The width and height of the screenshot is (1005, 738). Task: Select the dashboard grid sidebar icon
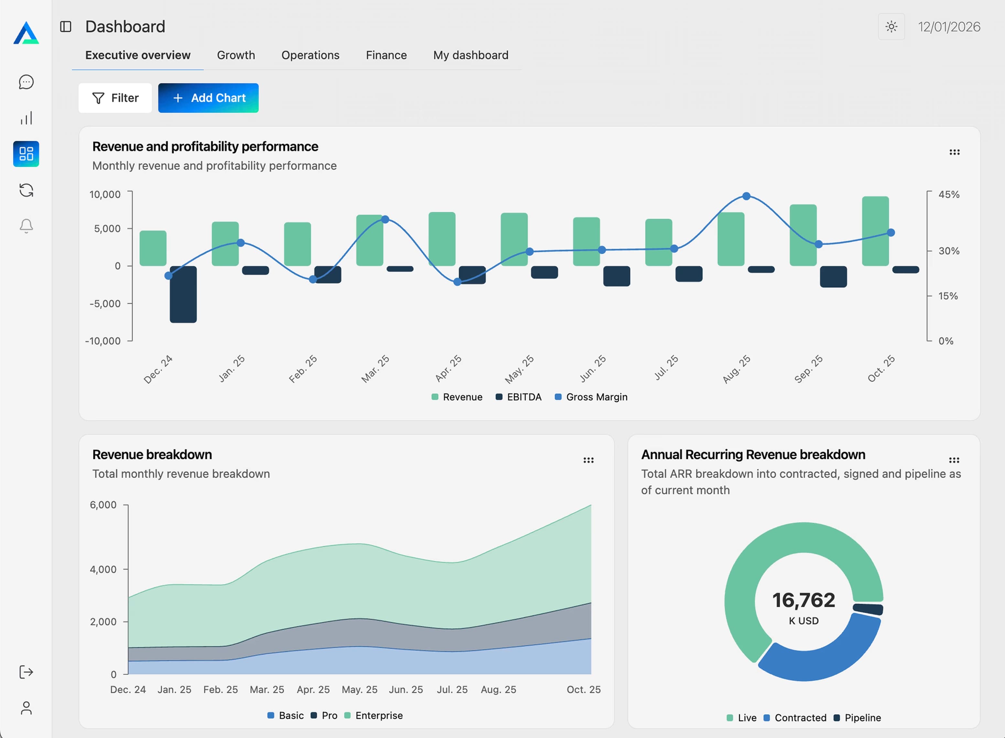(26, 154)
